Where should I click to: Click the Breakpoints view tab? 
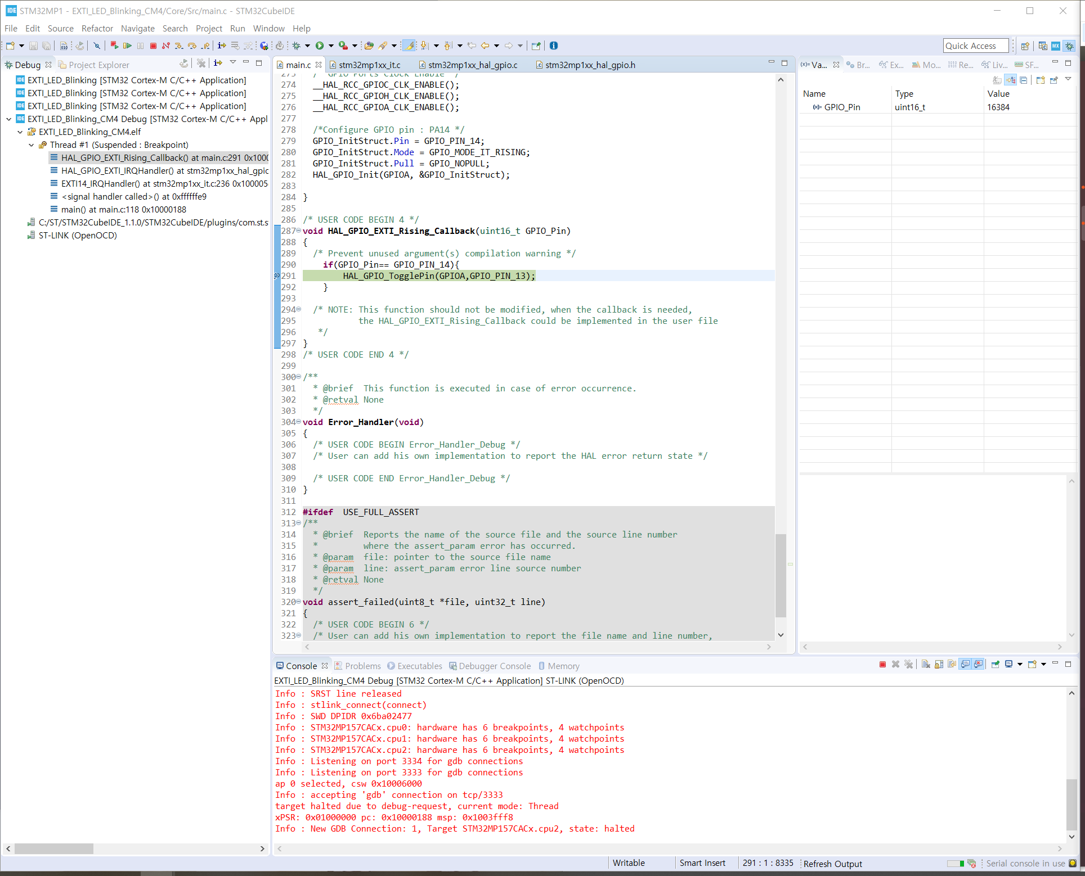point(859,65)
